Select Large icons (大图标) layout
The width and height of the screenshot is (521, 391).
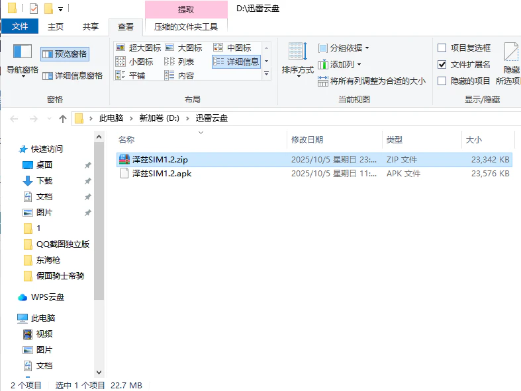(x=184, y=48)
